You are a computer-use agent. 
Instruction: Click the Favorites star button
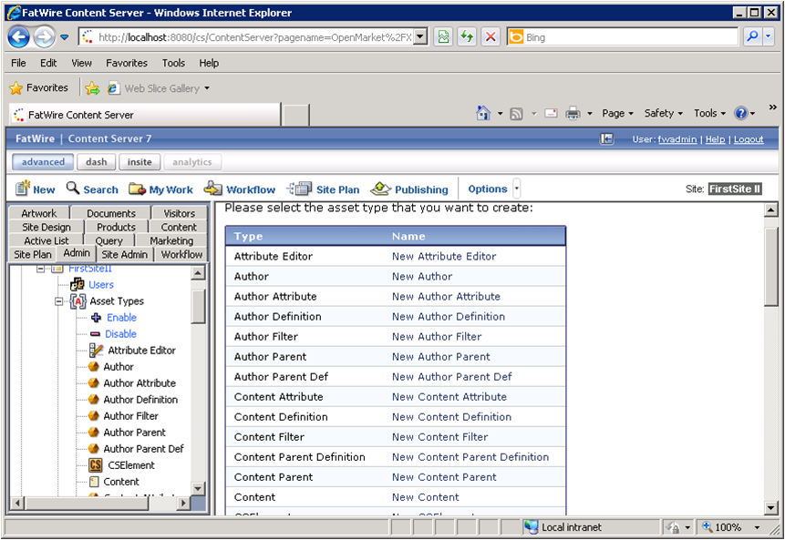tap(38, 88)
